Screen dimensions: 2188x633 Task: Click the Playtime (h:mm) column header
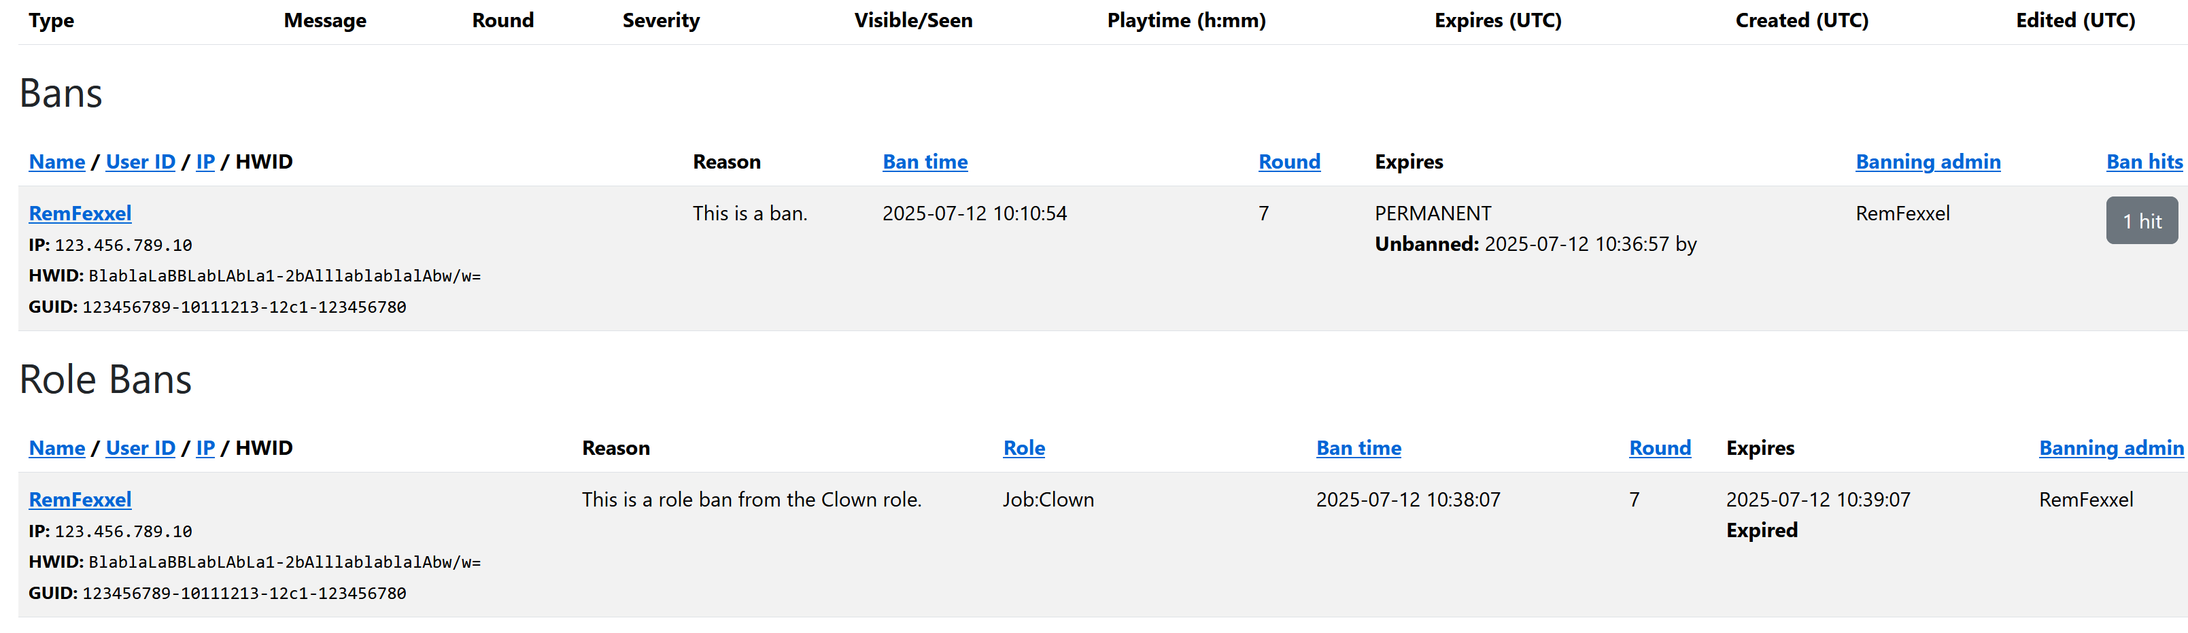point(1186,20)
